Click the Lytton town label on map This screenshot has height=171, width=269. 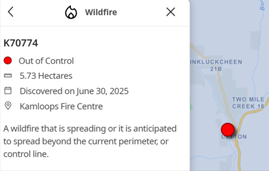(234, 137)
